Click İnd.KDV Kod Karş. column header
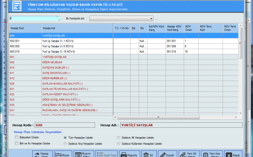 pyautogui.click(x=156, y=28)
